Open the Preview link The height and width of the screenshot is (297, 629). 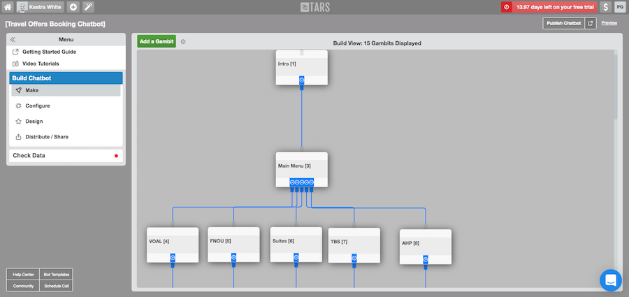click(x=609, y=23)
